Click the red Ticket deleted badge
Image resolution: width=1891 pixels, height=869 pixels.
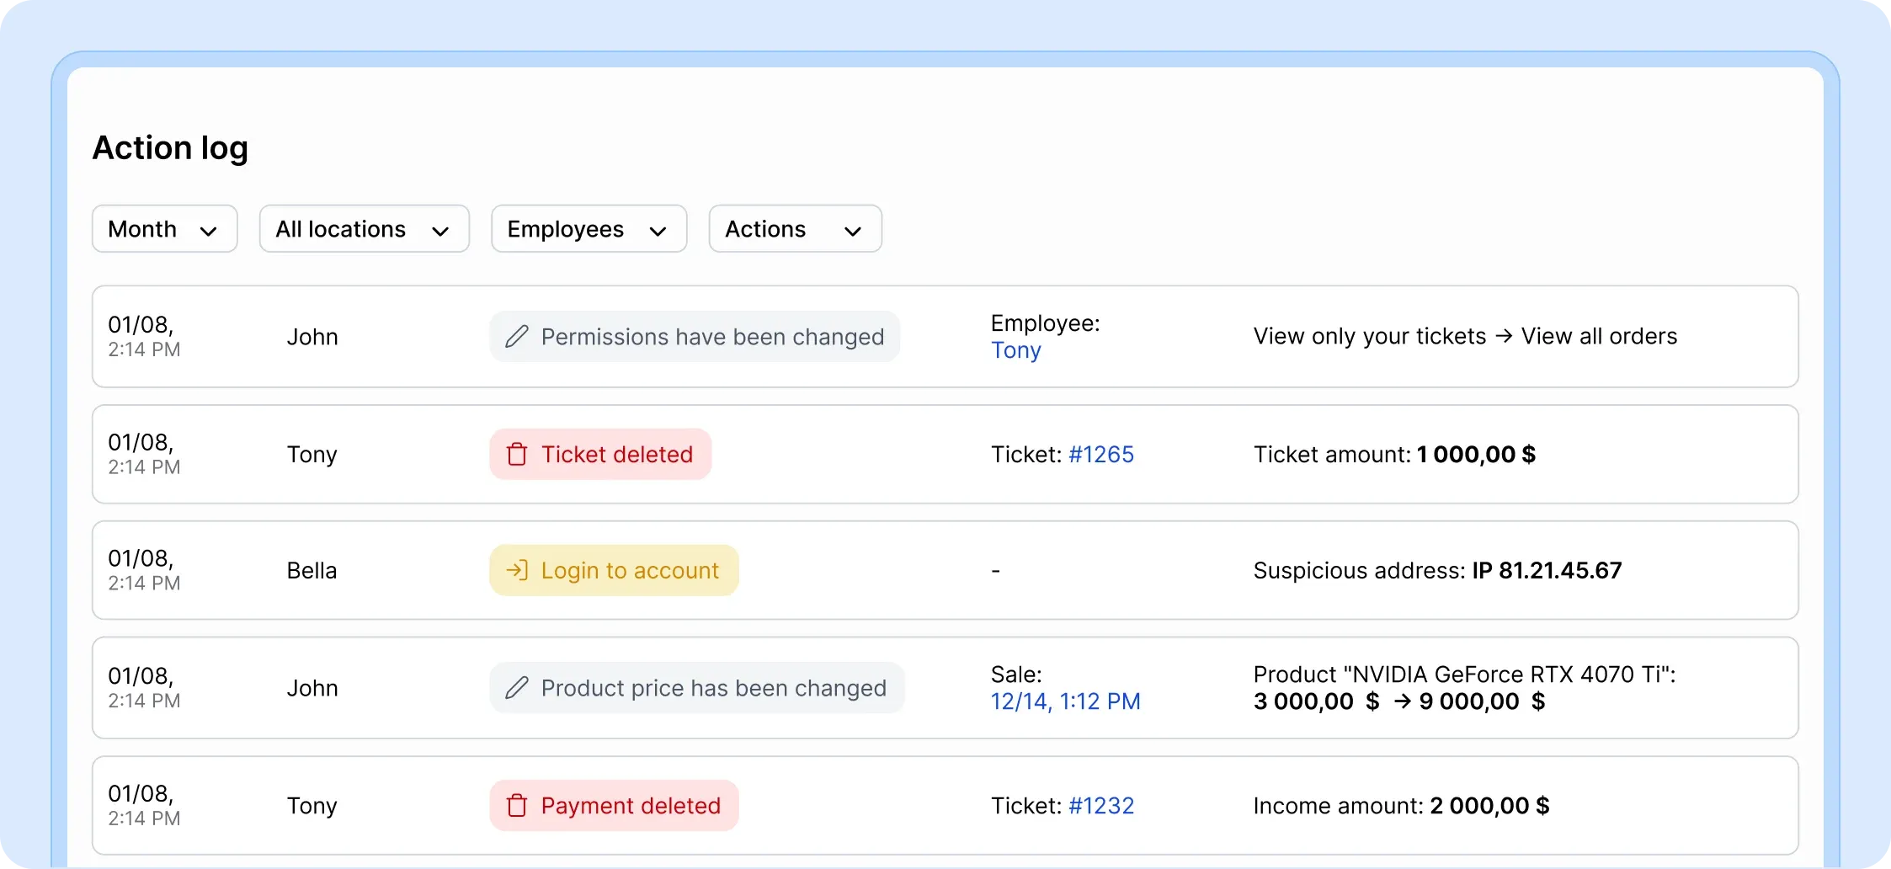(x=599, y=454)
